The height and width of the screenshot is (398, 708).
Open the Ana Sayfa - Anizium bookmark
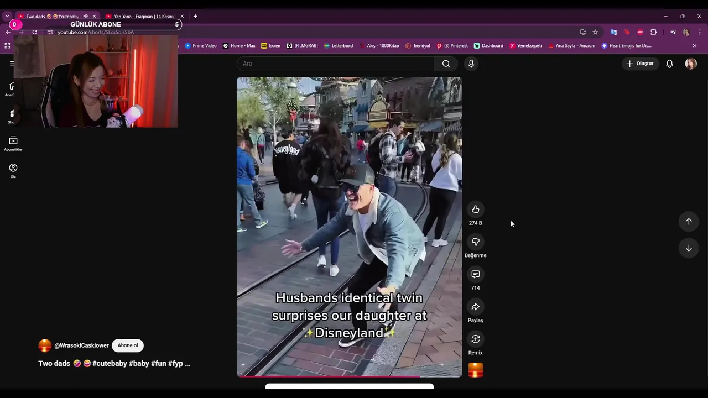(x=571, y=46)
